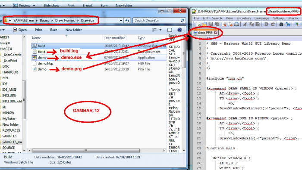Click the Undo arrow in Notepad++ toolbar
This screenshot has height=170, width=302.
[266, 24]
